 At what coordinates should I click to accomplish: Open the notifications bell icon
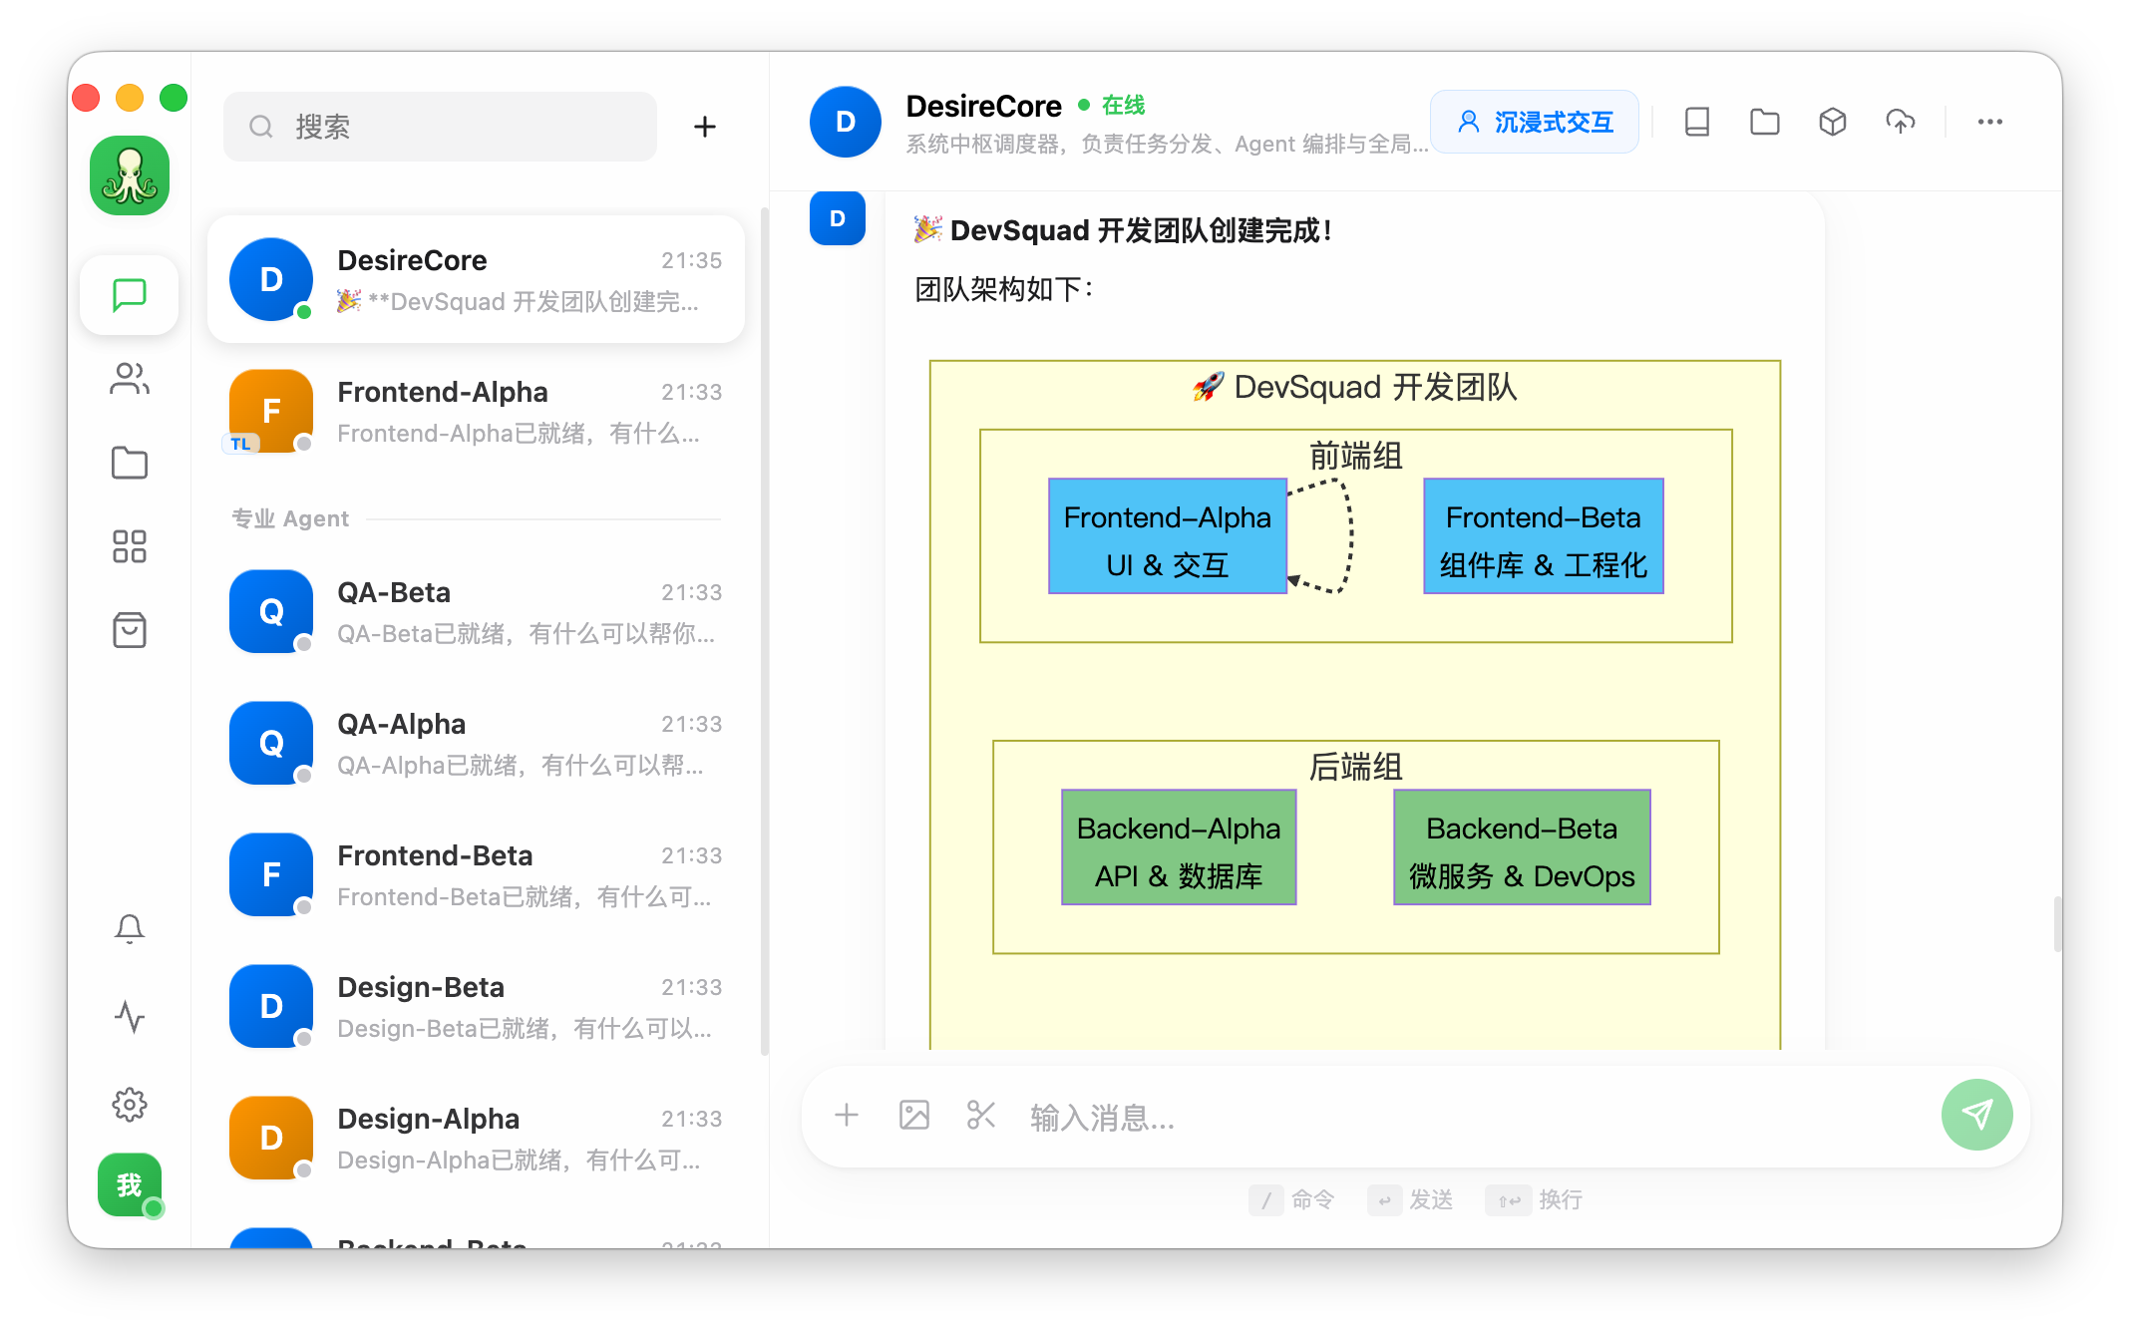coord(130,928)
